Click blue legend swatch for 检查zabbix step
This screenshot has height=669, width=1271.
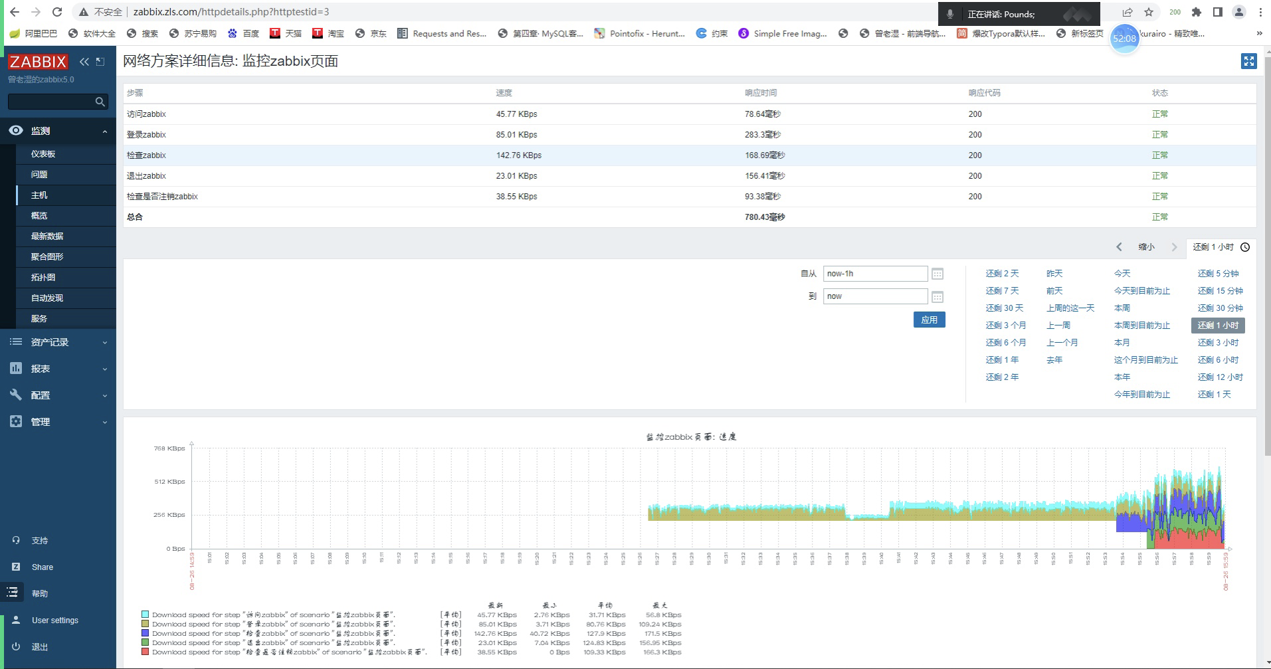[145, 633]
